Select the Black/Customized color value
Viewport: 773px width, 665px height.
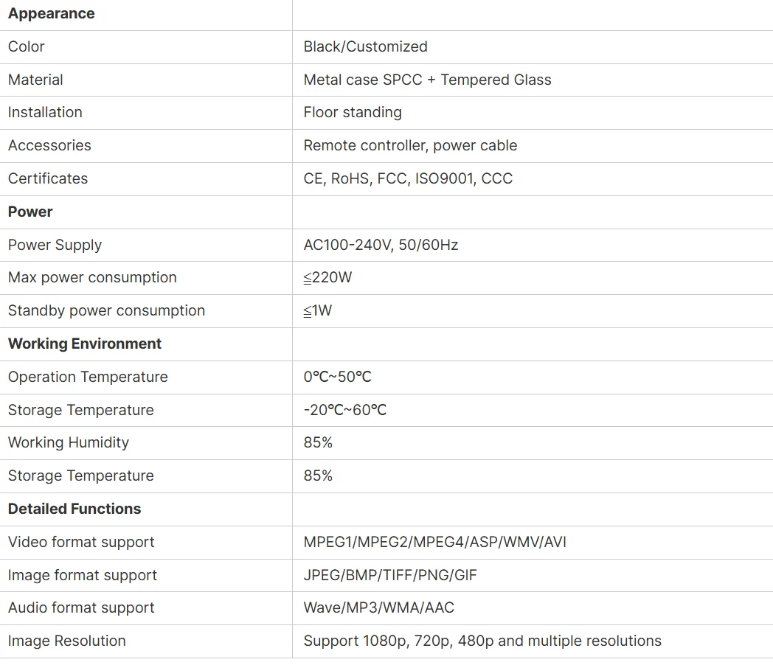click(x=365, y=46)
